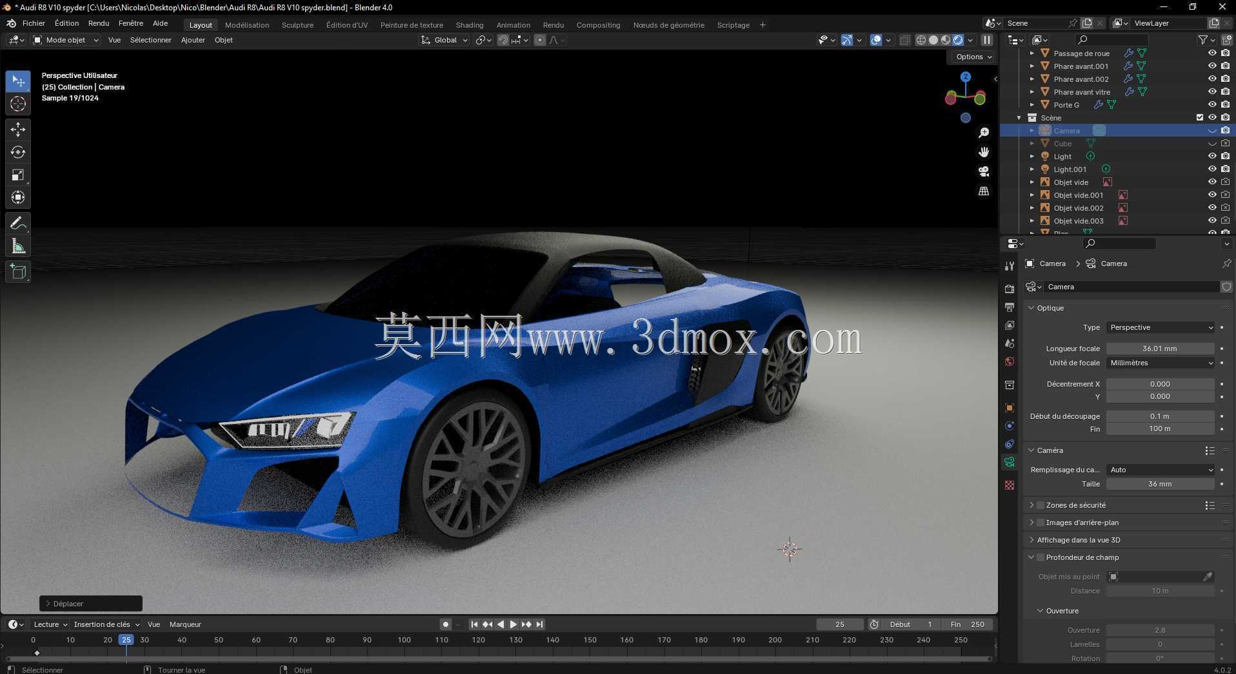1236x674 pixels.
Task: Click the pan view hand icon
Action: pyautogui.click(x=984, y=152)
